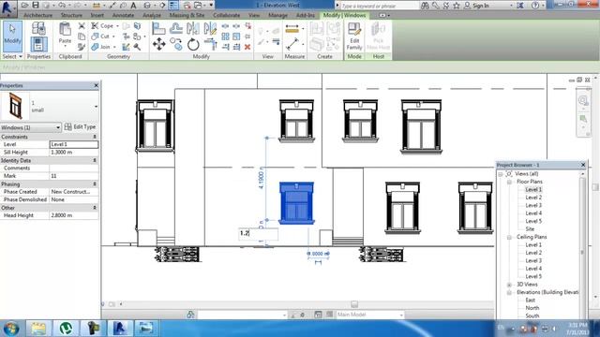Select the Modify arrow tool

(x=12, y=37)
